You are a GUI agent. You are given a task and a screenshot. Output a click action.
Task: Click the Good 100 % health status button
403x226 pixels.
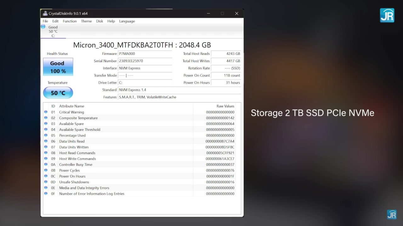pyautogui.click(x=58, y=67)
